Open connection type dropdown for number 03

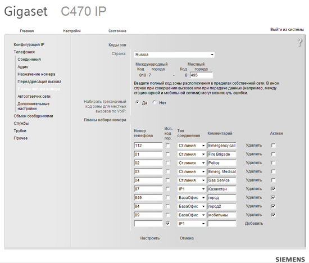pos(192,171)
